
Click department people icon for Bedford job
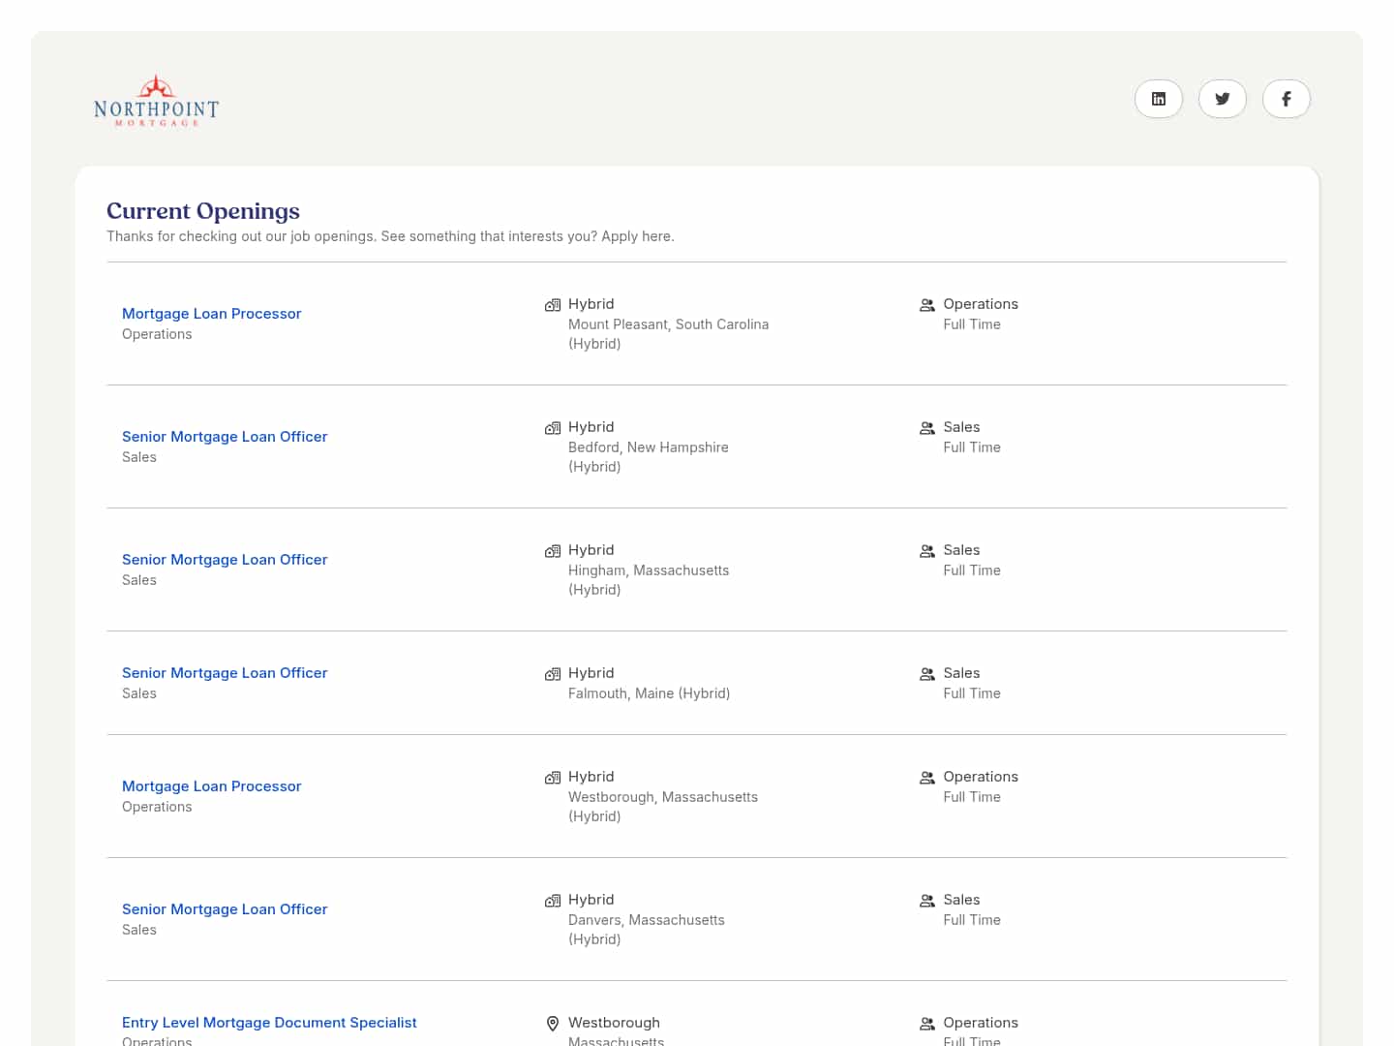[x=926, y=428]
